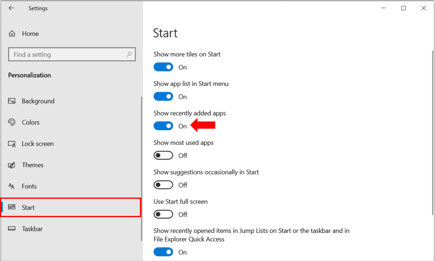
Task: Click the back arrow in Settings header
Action: (11, 8)
